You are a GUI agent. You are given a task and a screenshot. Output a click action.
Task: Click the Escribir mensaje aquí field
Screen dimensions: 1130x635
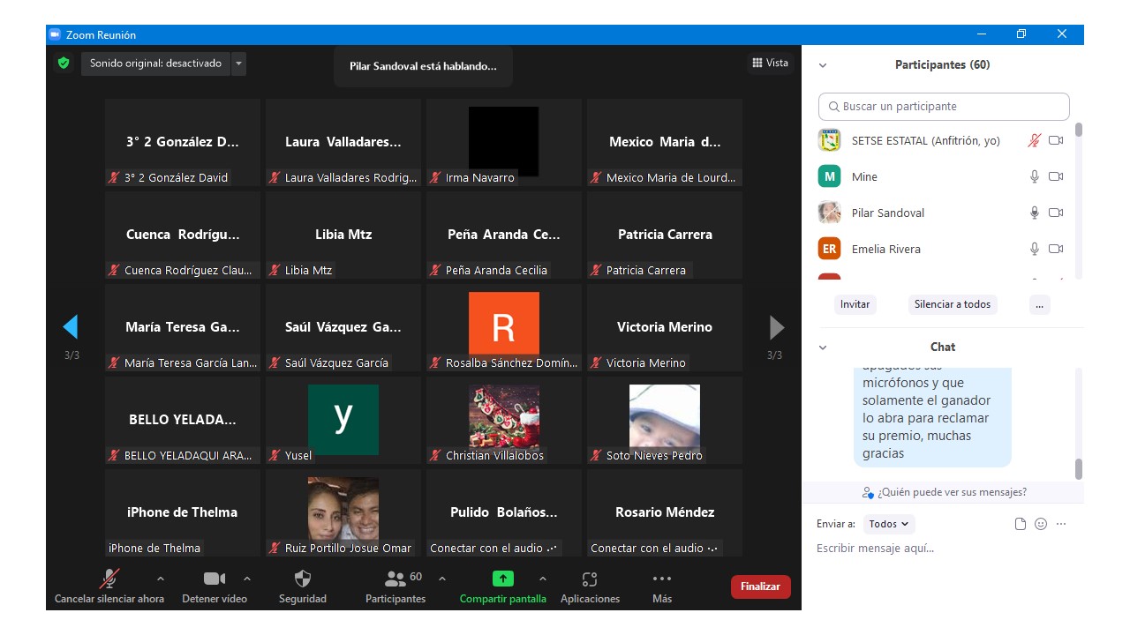click(943, 549)
